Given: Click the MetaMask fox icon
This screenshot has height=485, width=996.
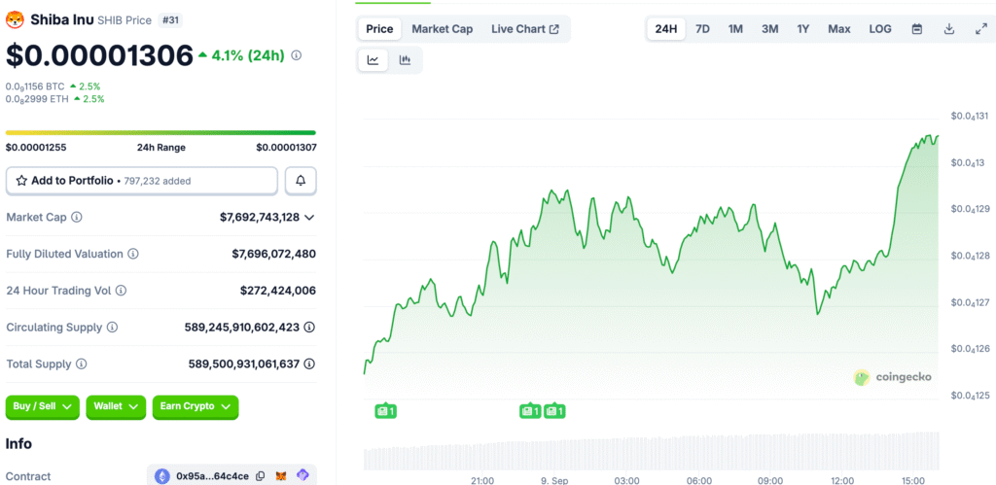Looking at the screenshot, I should point(281,476).
